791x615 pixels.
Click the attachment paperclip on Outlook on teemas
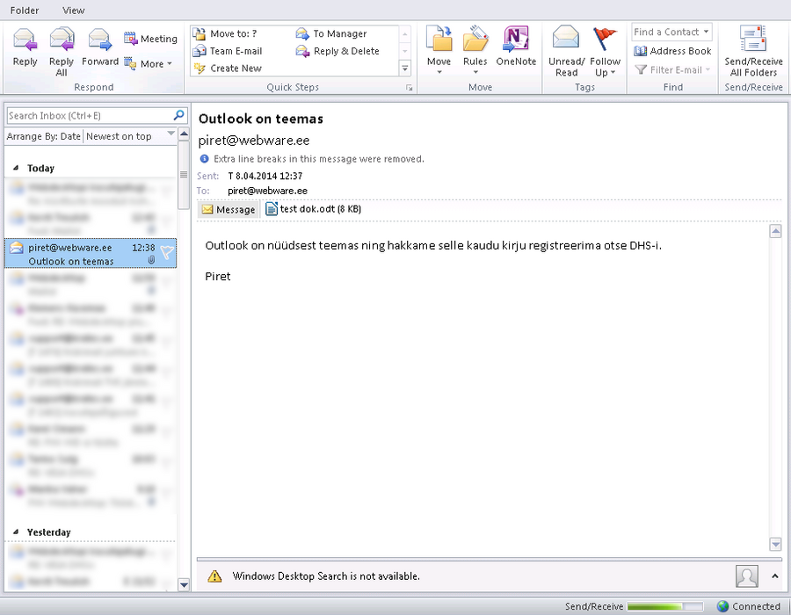coord(151,260)
